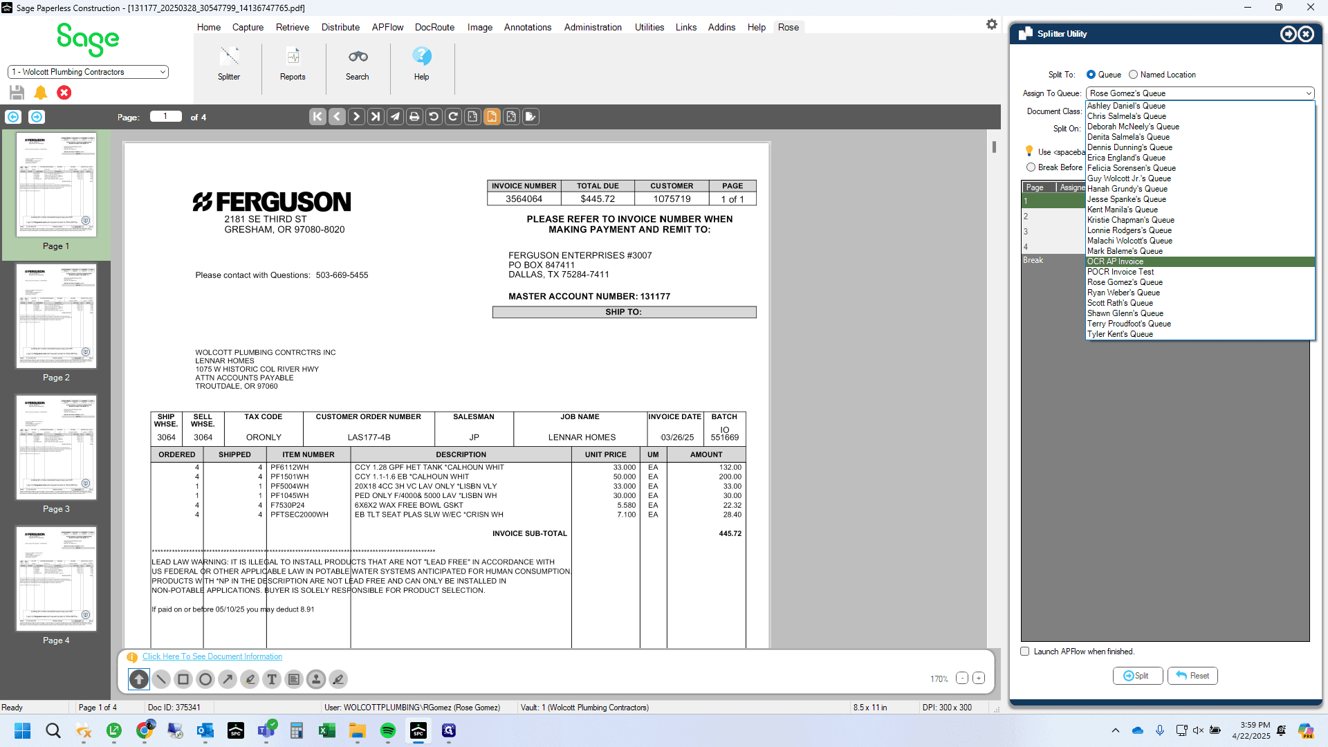Click the highlighted orange fit height icon
Image resolution: width=1328 pixels, height=747 pixels.
(492, 117)
